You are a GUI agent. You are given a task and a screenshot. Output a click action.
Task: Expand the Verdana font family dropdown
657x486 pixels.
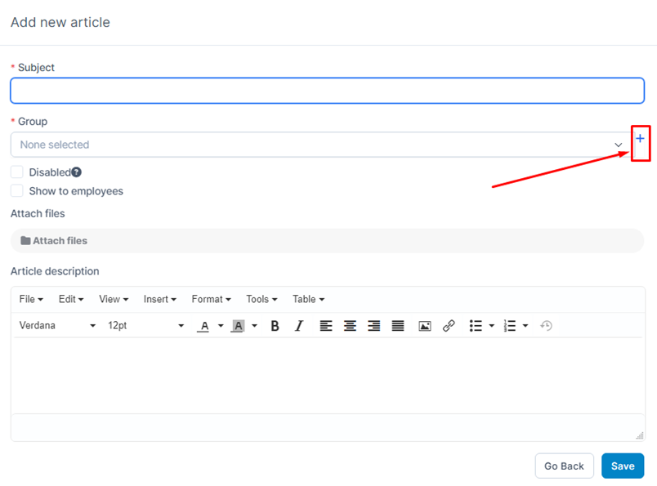click(57, 326)
